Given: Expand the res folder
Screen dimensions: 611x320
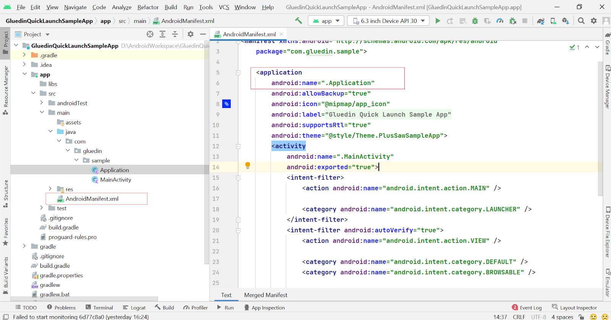Looking at the screenshot, I should pos(50,188).
